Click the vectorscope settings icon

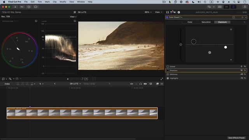pyautogui.click(x=36, y=21)
